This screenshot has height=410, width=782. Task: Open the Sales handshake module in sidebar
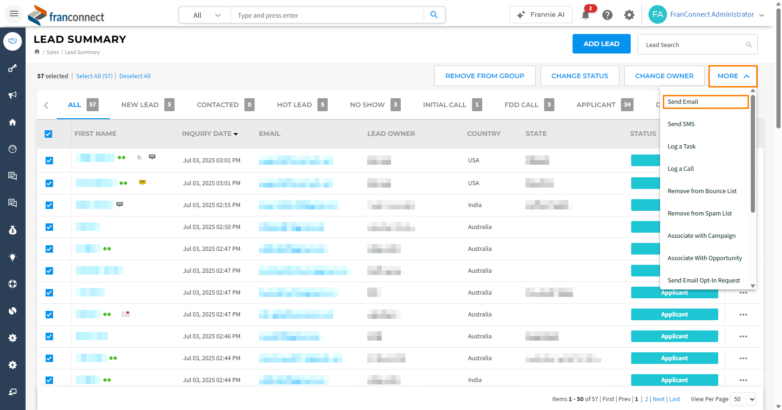click(13, 41)
